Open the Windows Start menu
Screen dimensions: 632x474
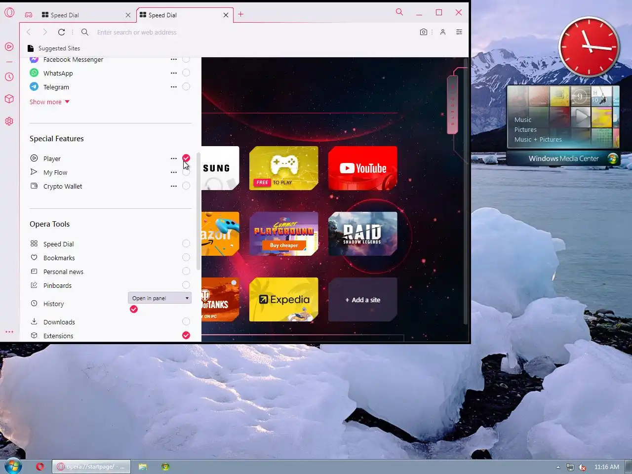click(x=13, y=466)
